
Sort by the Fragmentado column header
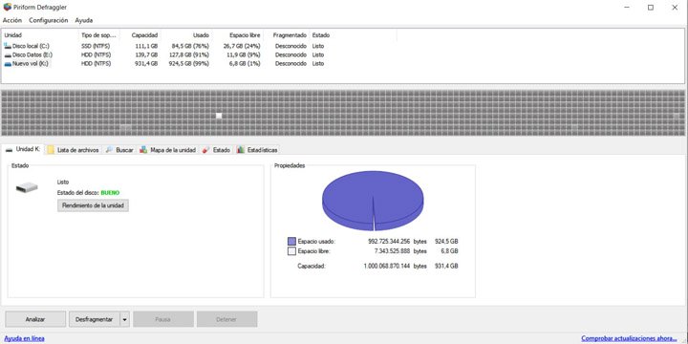point(286,35)
